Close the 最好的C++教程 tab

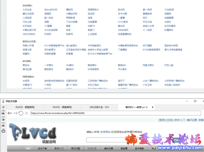pos(153,107)
